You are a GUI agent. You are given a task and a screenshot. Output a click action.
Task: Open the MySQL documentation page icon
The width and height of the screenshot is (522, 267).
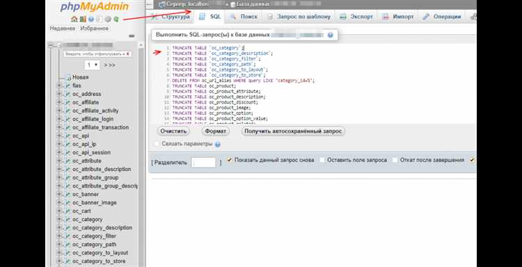coord(100,19)
